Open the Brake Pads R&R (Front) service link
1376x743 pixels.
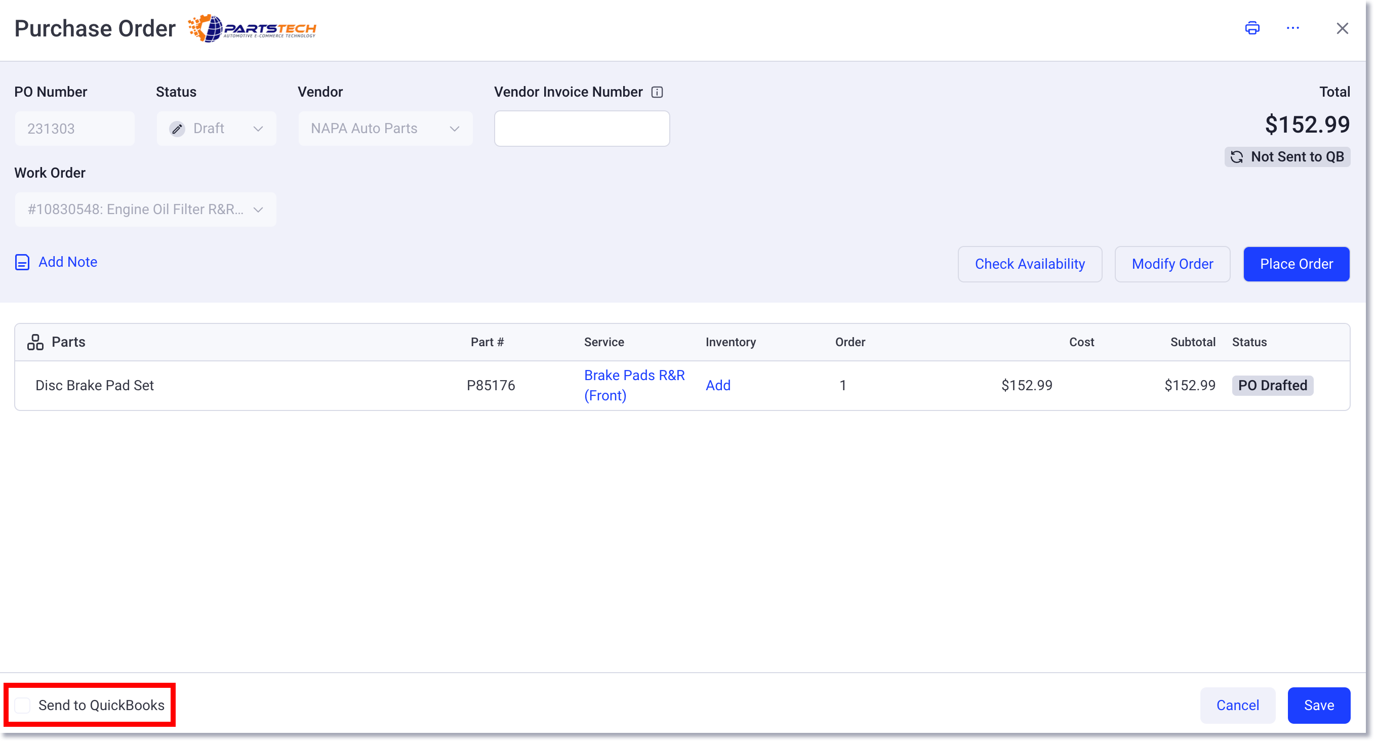tap(633, 385)
